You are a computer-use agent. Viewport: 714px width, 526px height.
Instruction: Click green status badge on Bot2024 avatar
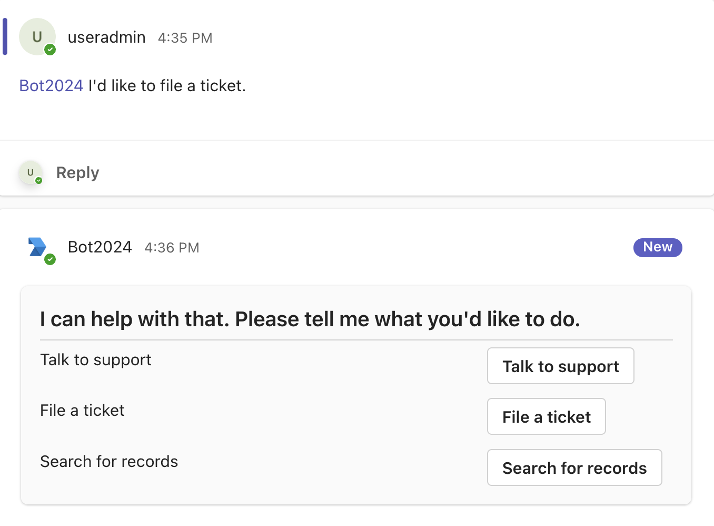click(x=50, y=259)
